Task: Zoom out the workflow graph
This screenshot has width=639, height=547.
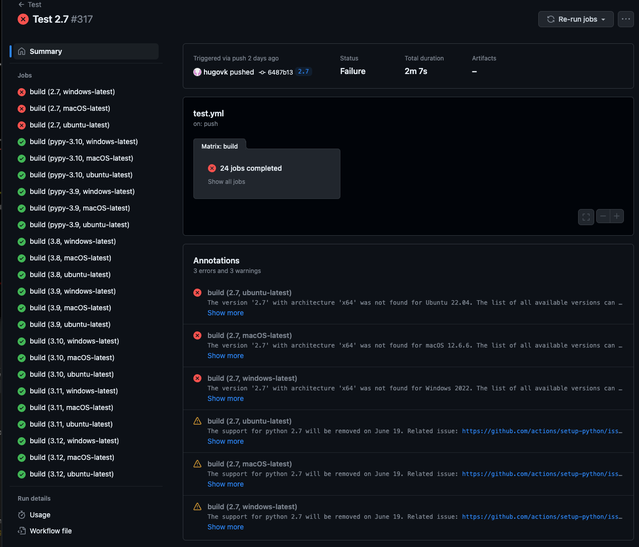Action: 603,216
